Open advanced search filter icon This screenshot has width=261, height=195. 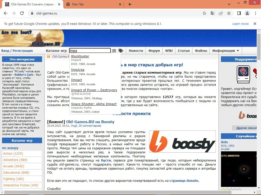click(x=114, y=51)
